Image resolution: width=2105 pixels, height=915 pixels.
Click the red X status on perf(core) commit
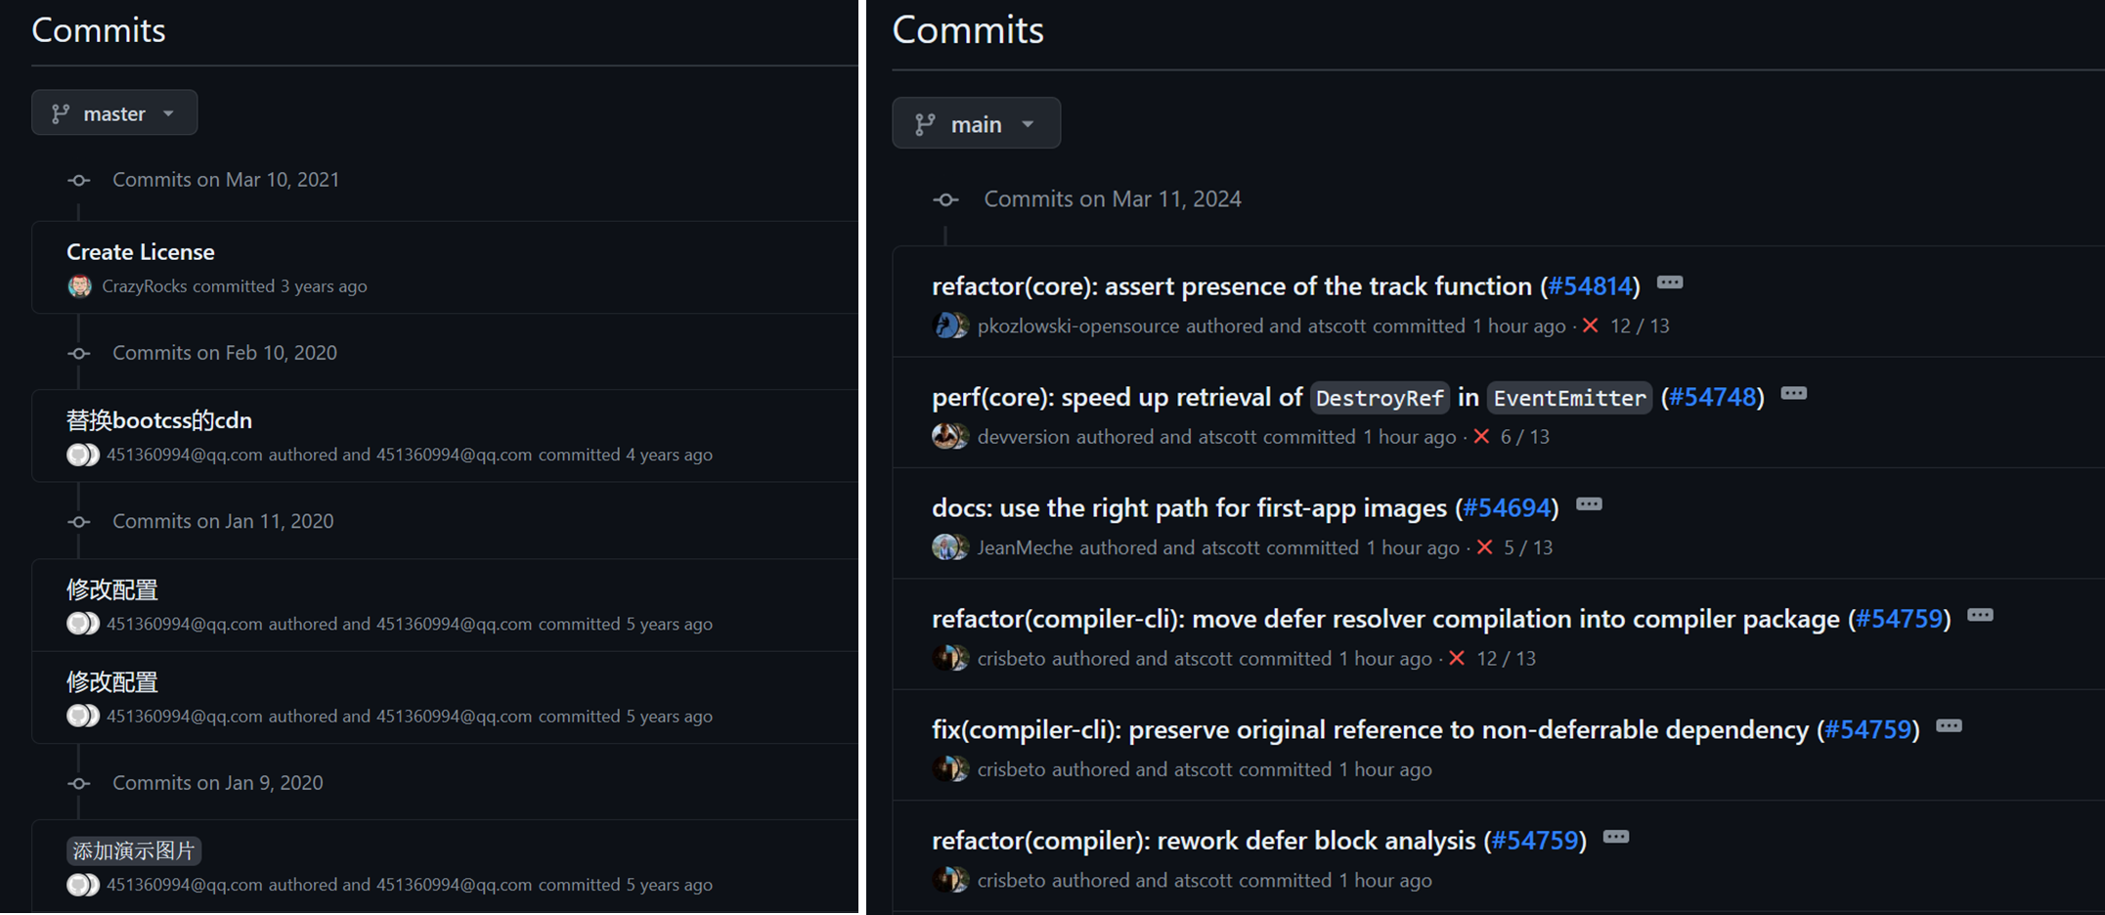[1480, 436]
